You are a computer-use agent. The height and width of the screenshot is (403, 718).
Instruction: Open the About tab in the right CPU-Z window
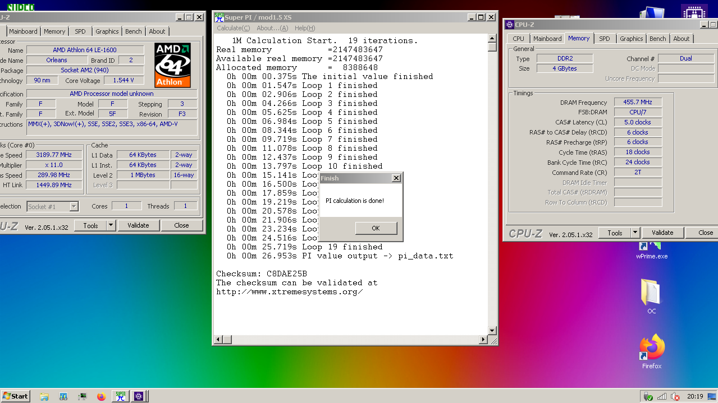pyautogui.click(x=682, y=39)
